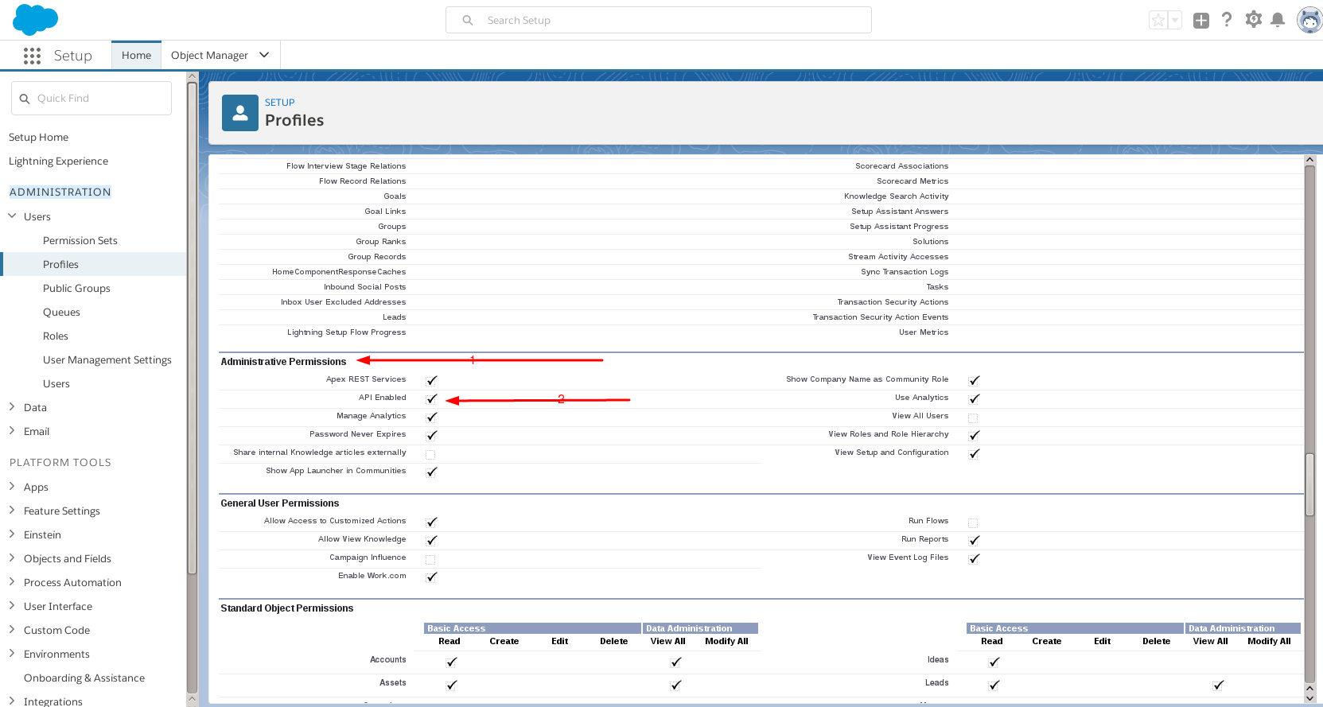1323x707 pixels.
Task: Click the Profiles page header icon
Action: coord(239,113)
